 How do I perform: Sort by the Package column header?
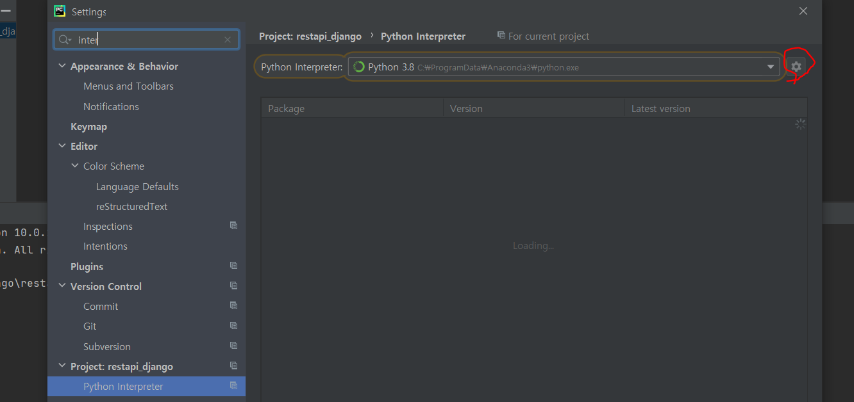[352, 108]
